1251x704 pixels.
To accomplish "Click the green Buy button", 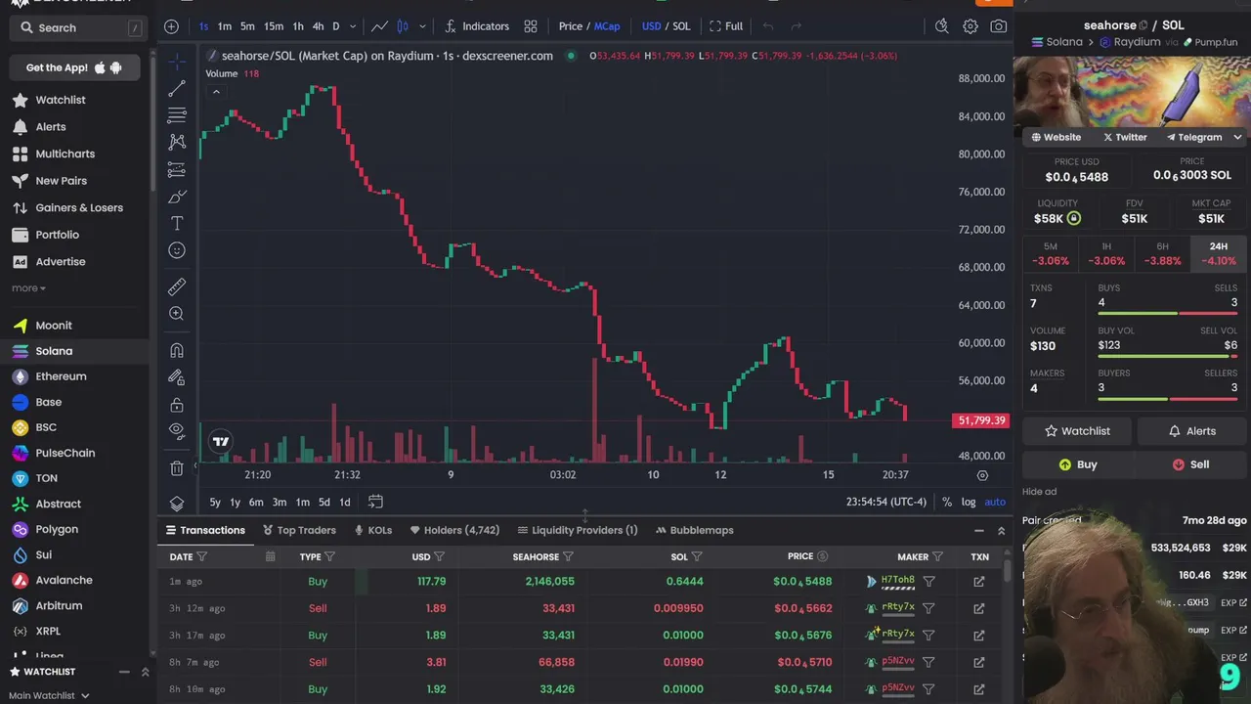I will point(1077,464).
